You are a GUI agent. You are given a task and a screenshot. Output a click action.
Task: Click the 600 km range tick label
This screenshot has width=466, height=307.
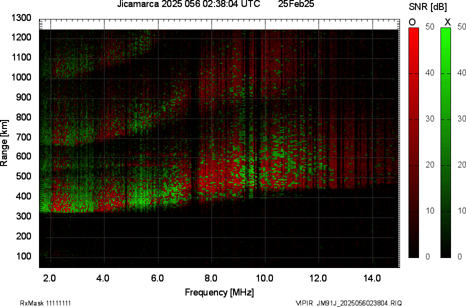pyautogui.click(x=24, y=156)
